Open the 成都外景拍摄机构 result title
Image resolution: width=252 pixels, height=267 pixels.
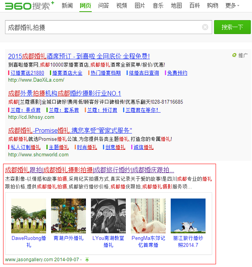pos(65,93)
